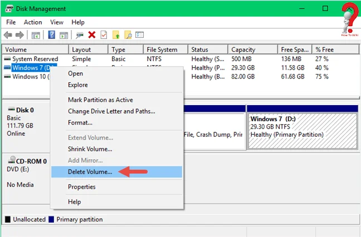
Task: Open the View menu
Action: click(x=57, y=22)
